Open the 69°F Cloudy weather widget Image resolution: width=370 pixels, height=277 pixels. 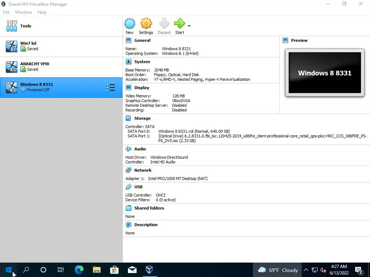[277, 270]
